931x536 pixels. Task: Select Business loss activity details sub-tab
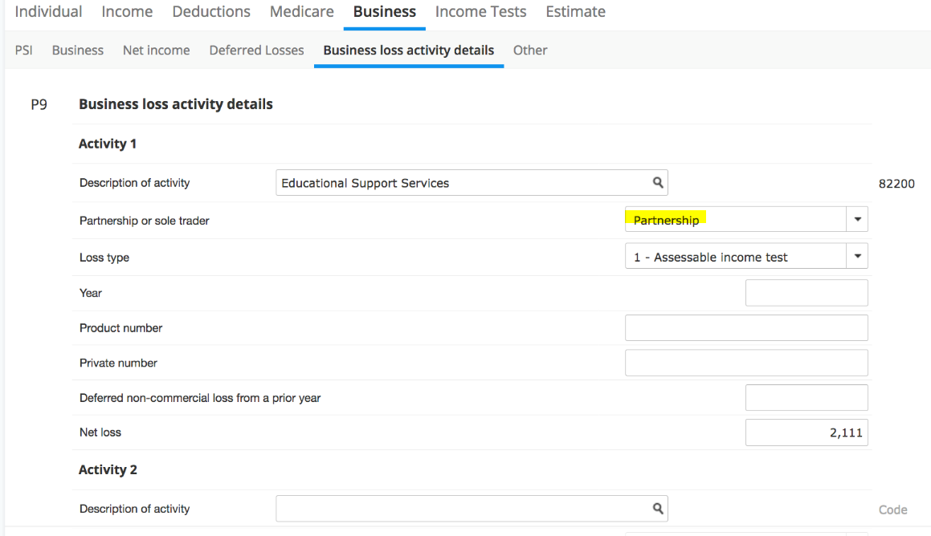coord(409,51)
